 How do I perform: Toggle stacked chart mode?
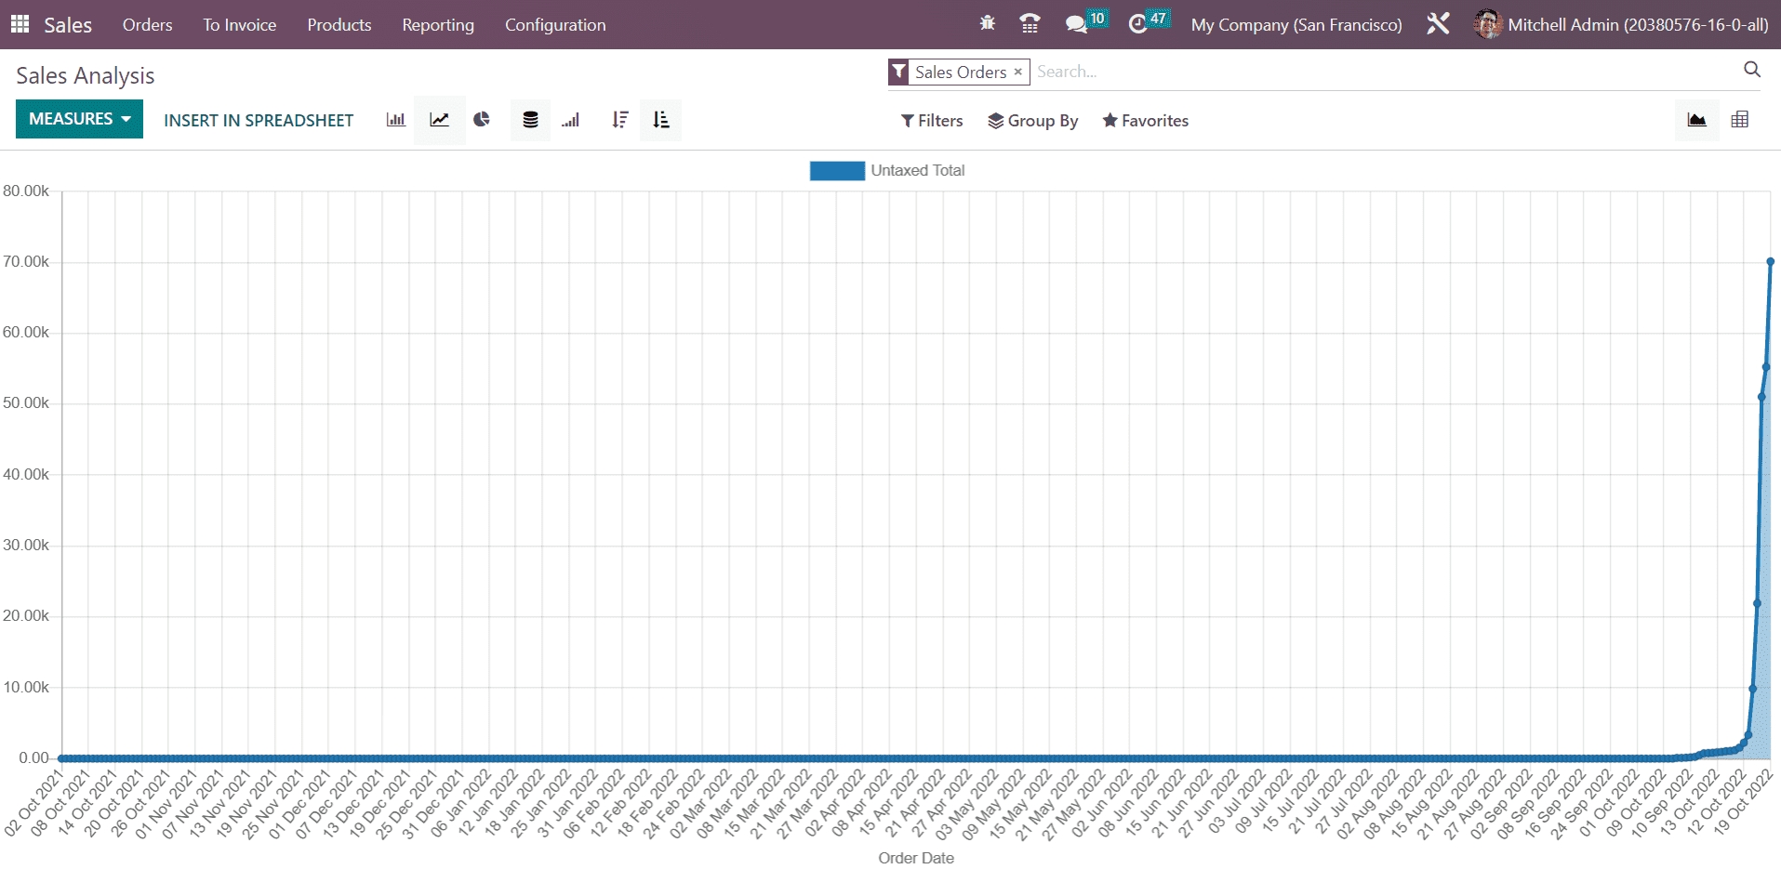pyautogui.click(x=530, y=120)
